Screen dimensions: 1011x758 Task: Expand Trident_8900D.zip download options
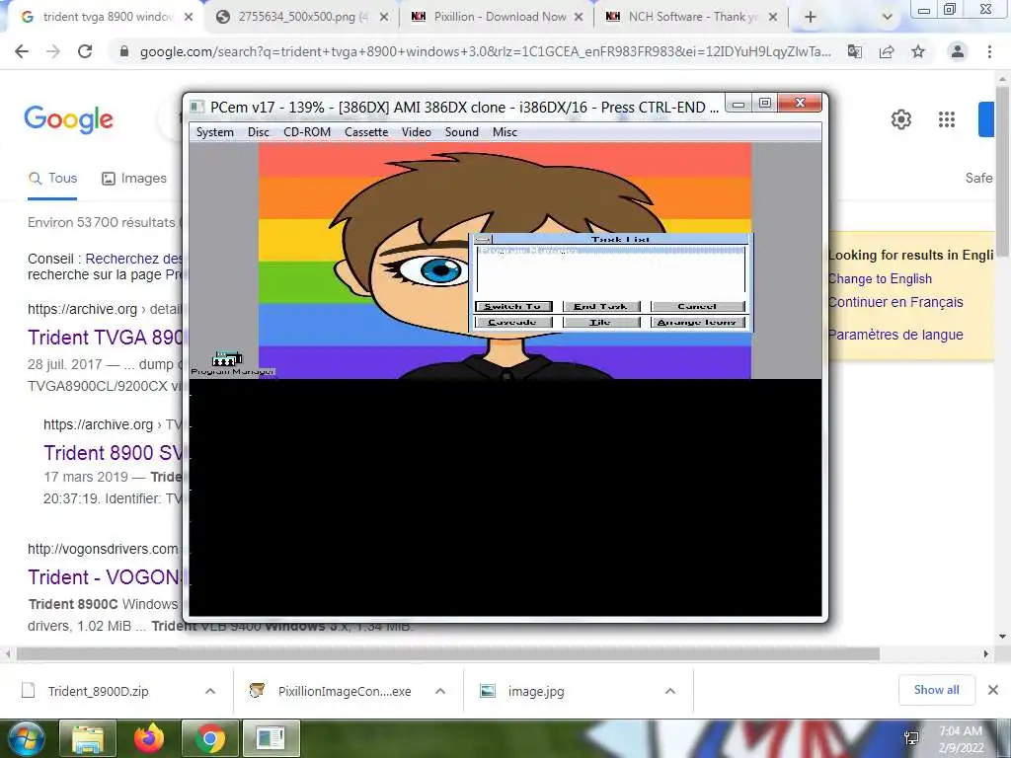(210, 691)
